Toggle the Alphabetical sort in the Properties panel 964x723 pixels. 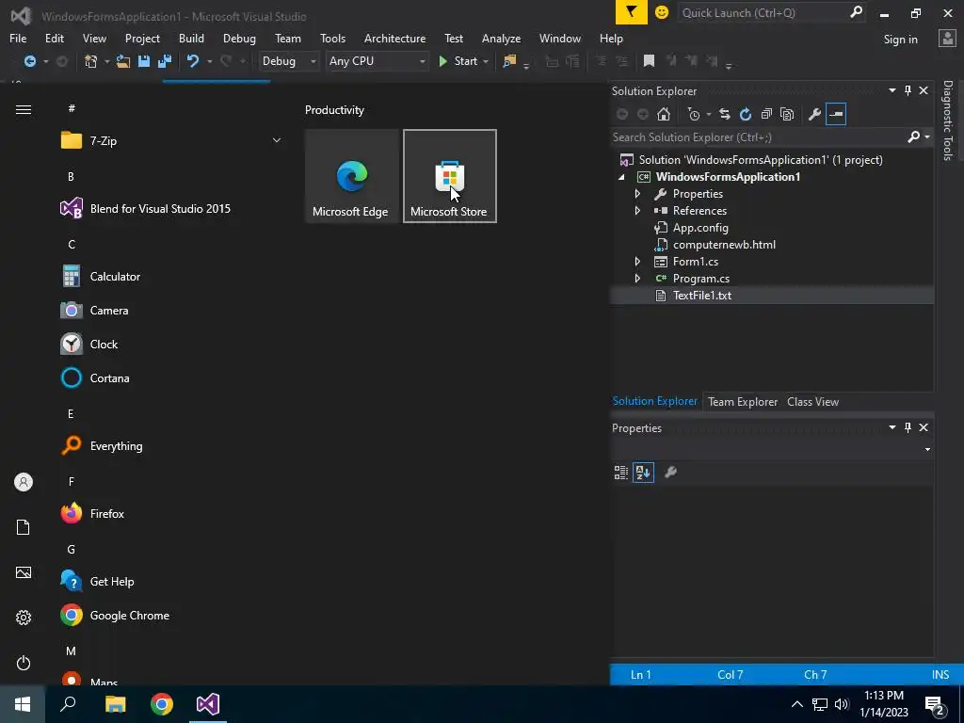[643, 473]
